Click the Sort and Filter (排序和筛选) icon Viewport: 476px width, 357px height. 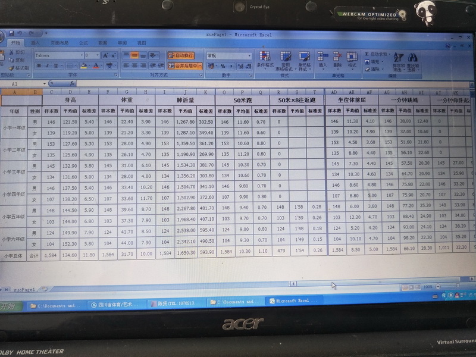pyautogui.click(x=399, y=60)
